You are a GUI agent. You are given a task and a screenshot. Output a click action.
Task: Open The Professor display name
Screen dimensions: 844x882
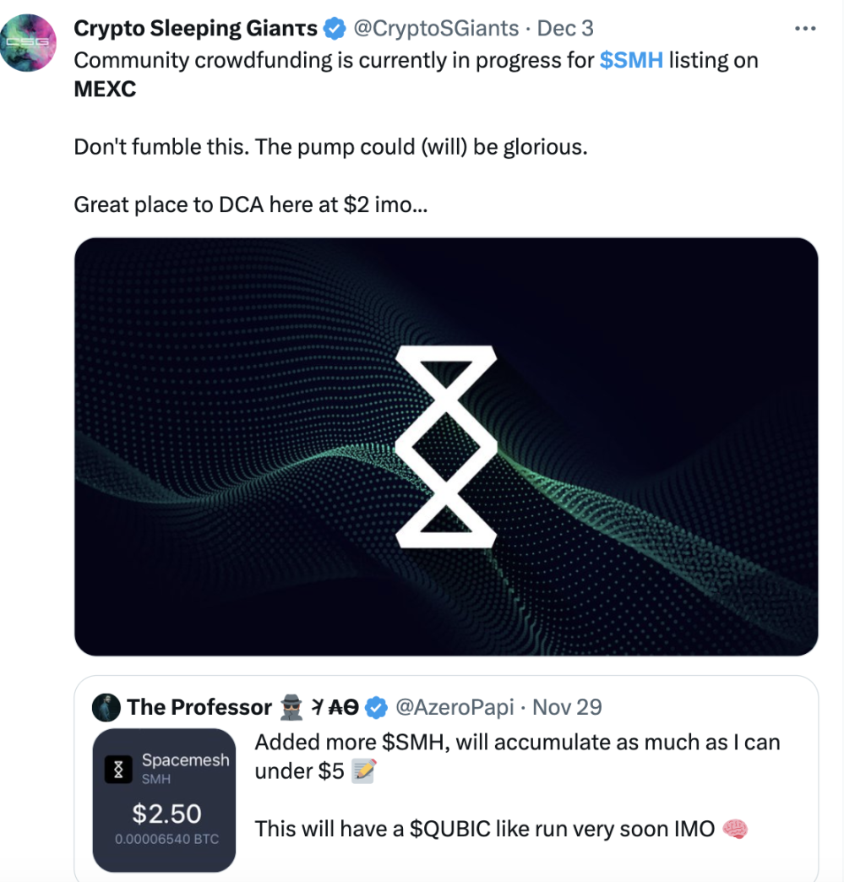pyautogui.click(x=199, y=707)
